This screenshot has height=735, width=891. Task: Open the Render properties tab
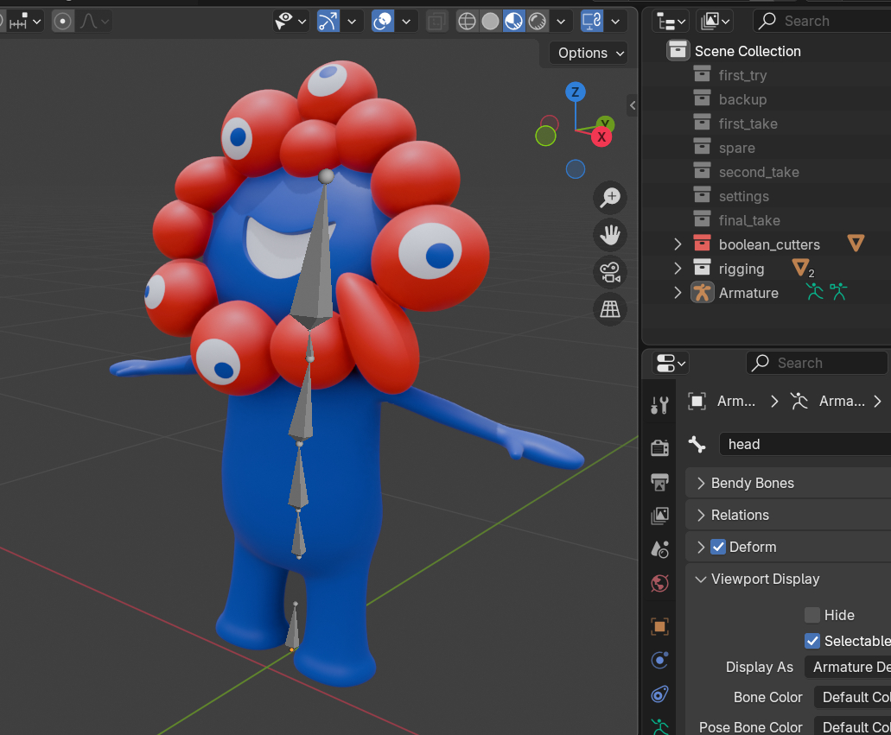pyautogui.click(x=660, y=447)
